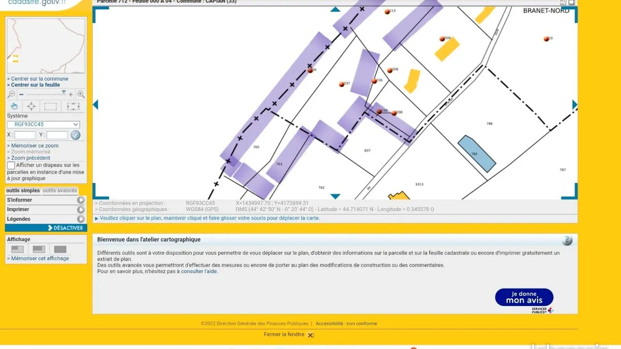Expand the S'informer section

pyautogui.click(x=46, y=200)
